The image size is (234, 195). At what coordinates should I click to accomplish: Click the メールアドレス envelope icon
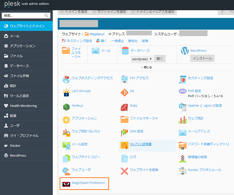182,133
